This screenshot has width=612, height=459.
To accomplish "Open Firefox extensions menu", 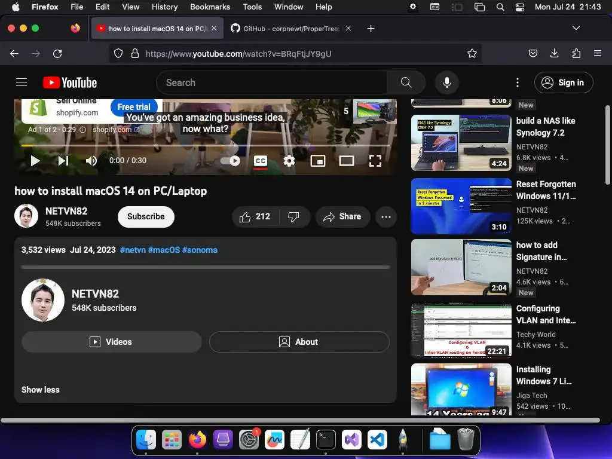I will pos(576,53).
